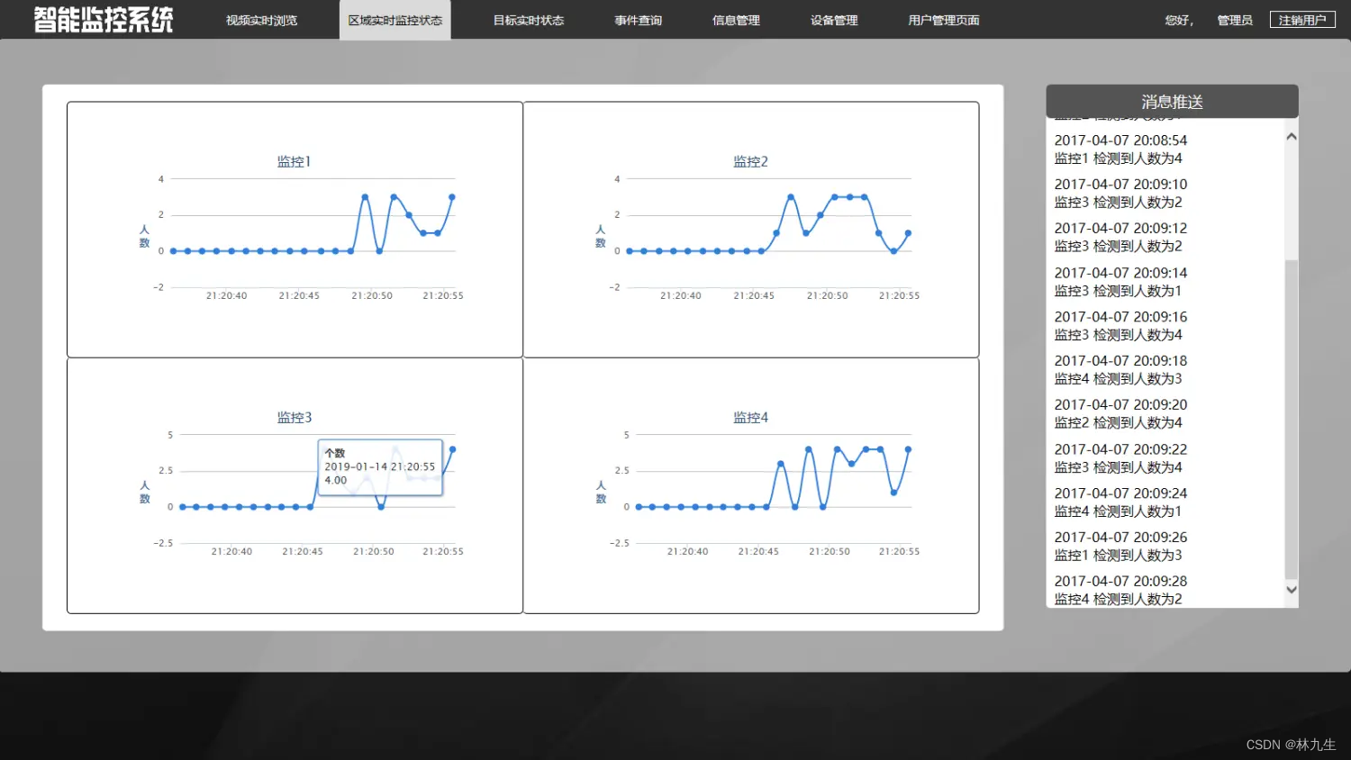Click 21:20:50 axis label in 监控4 chart
The height and width of the screenshot is (760, 1351).
tap(829, 551)
